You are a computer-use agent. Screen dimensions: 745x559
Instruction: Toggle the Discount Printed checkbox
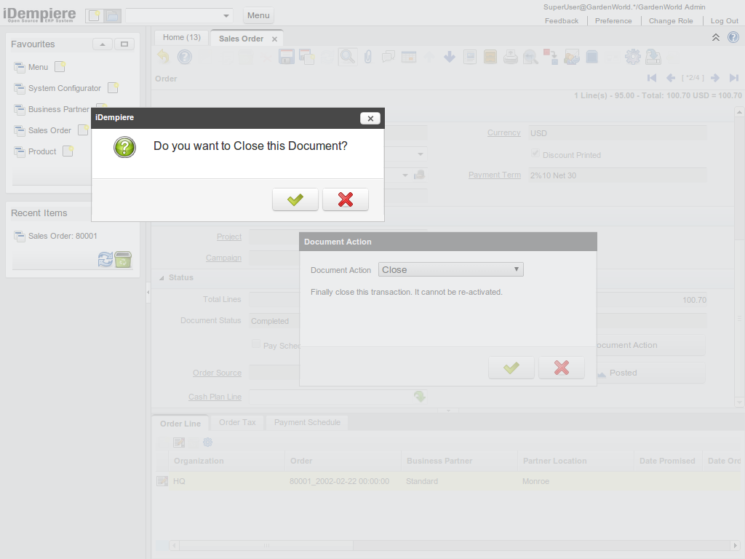(536, 154)
